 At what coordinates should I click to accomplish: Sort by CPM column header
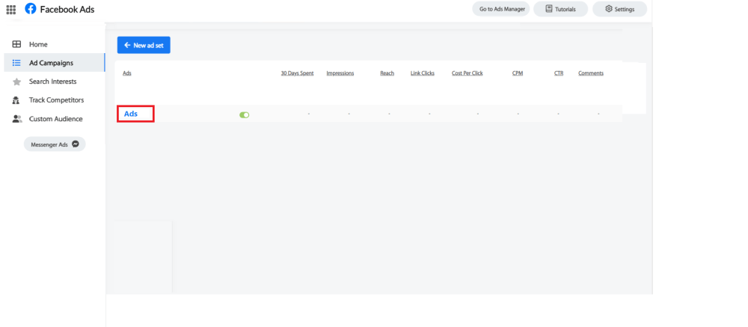(518, 73)
